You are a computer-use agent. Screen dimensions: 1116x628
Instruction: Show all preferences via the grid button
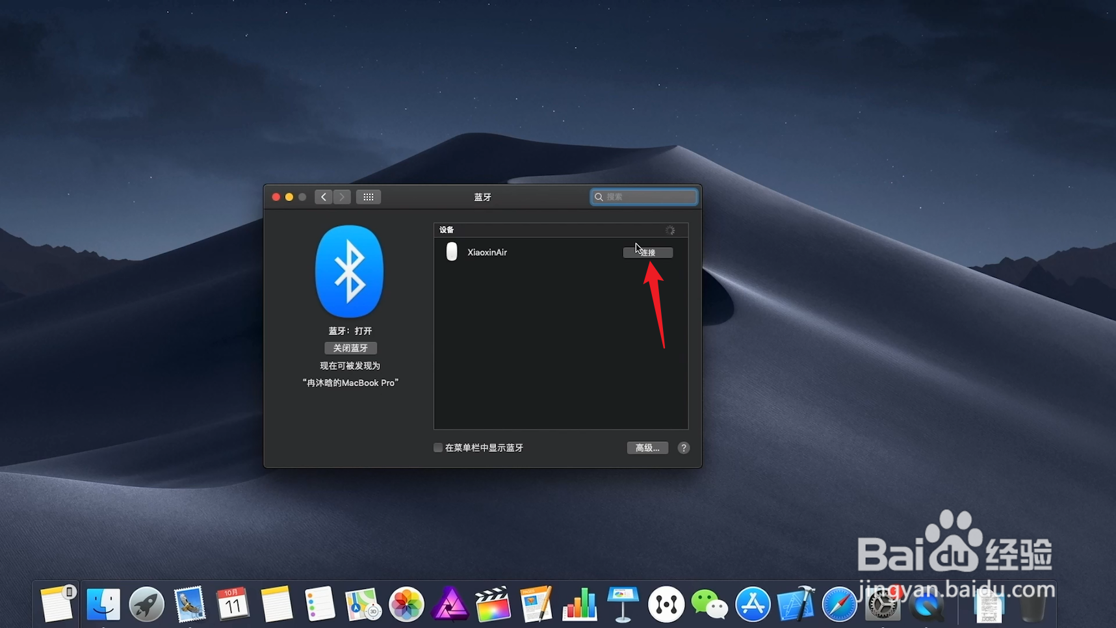(x=369, y=197)
